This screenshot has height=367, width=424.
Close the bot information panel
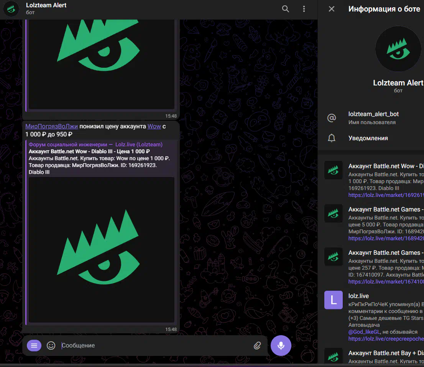tap(332, 9)
